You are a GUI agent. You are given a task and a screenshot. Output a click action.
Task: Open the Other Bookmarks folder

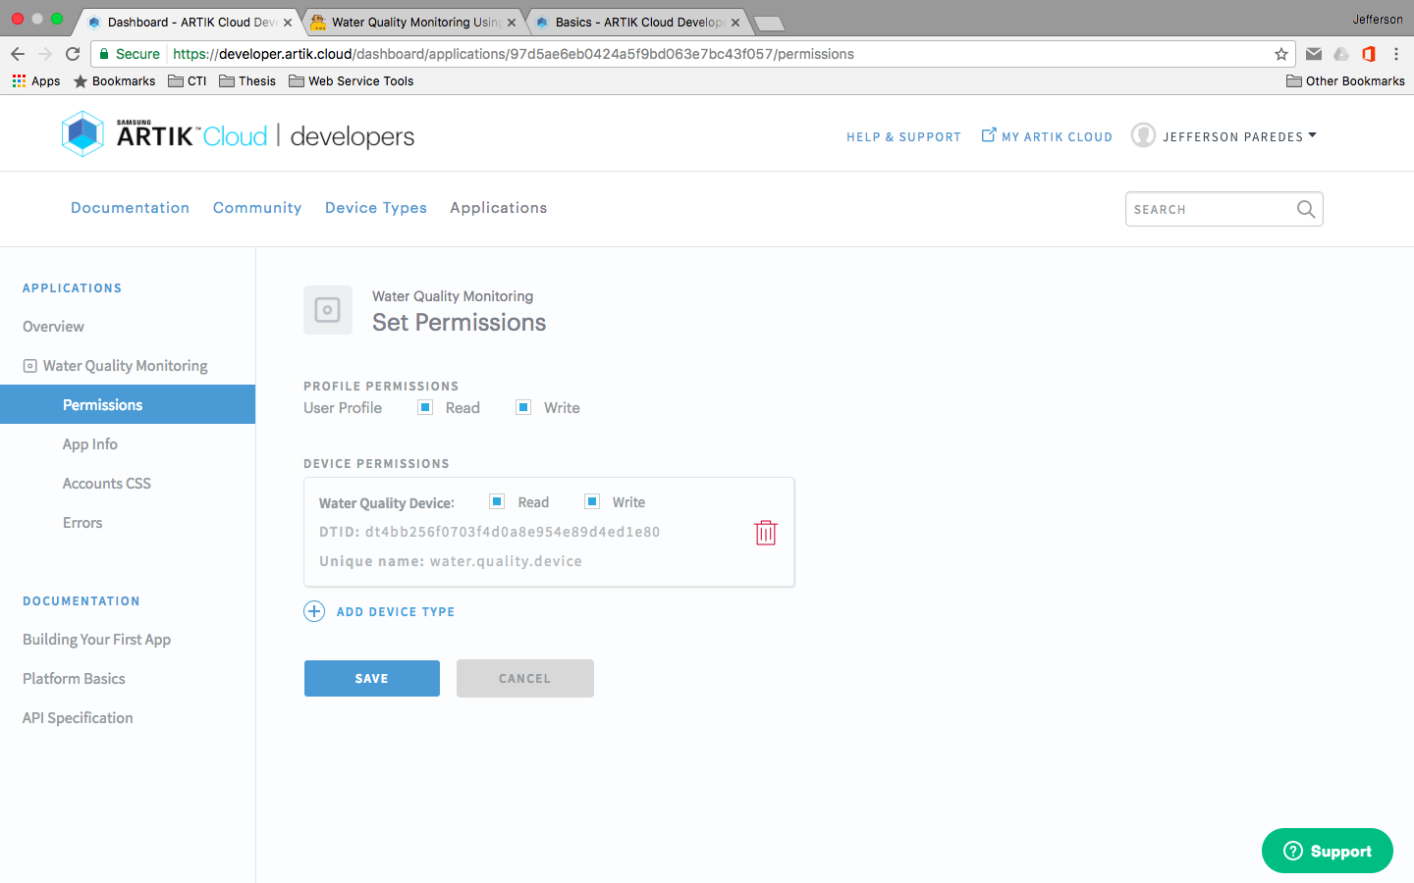point(1345,81)
